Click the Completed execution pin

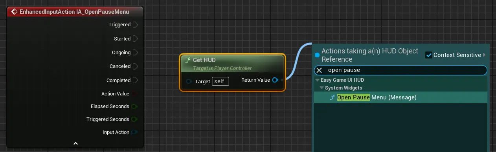135,80
